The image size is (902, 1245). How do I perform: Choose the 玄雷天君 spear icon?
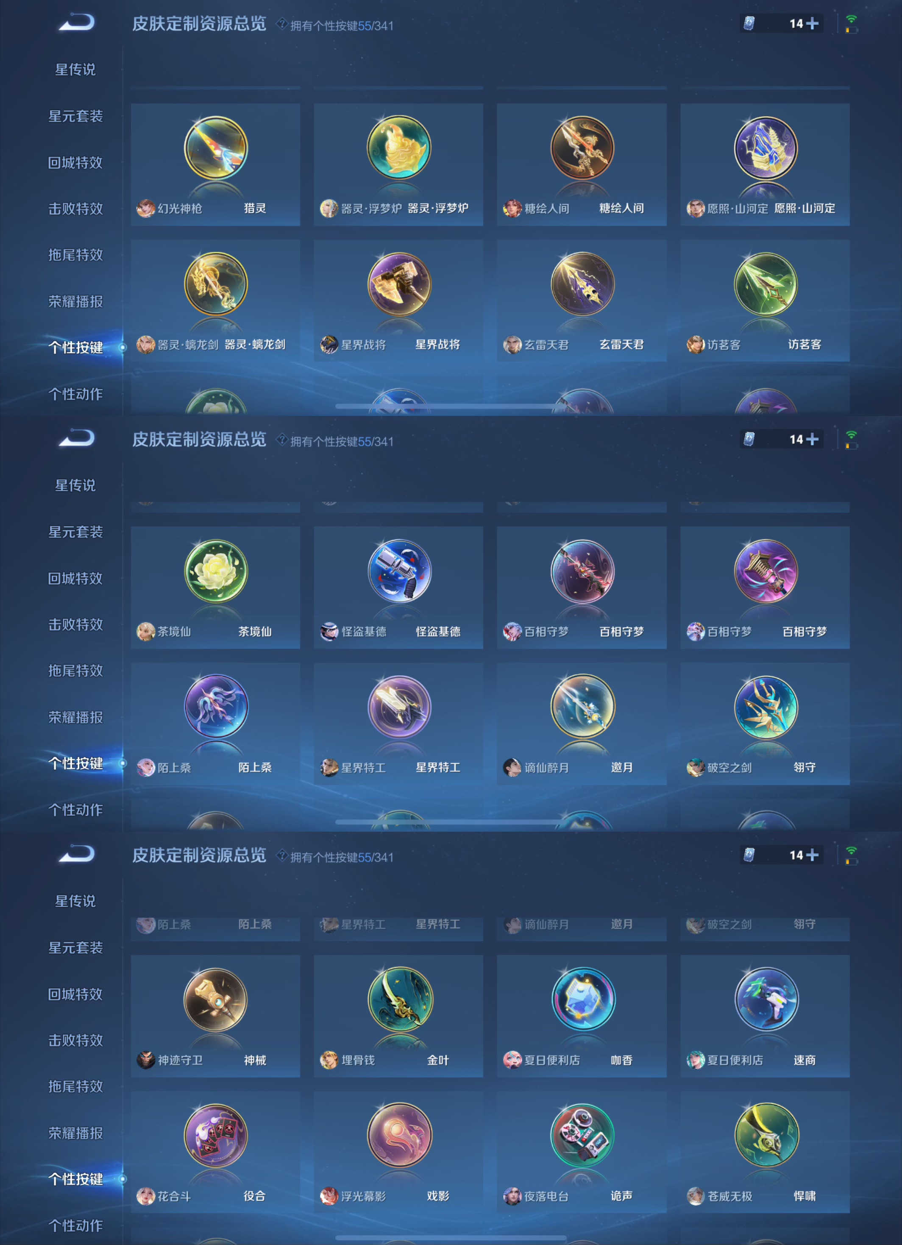582,284
